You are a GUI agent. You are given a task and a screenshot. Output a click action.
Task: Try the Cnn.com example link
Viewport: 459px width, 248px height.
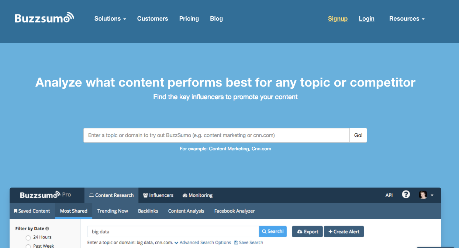(261, 149)
